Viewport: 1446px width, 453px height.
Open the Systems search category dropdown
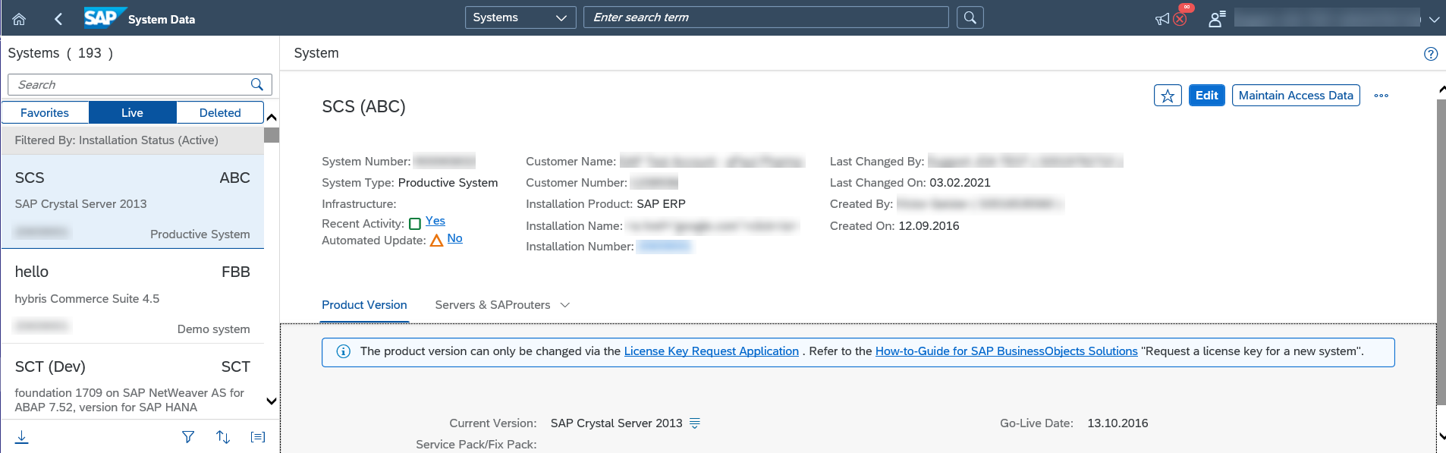(520, 17)
